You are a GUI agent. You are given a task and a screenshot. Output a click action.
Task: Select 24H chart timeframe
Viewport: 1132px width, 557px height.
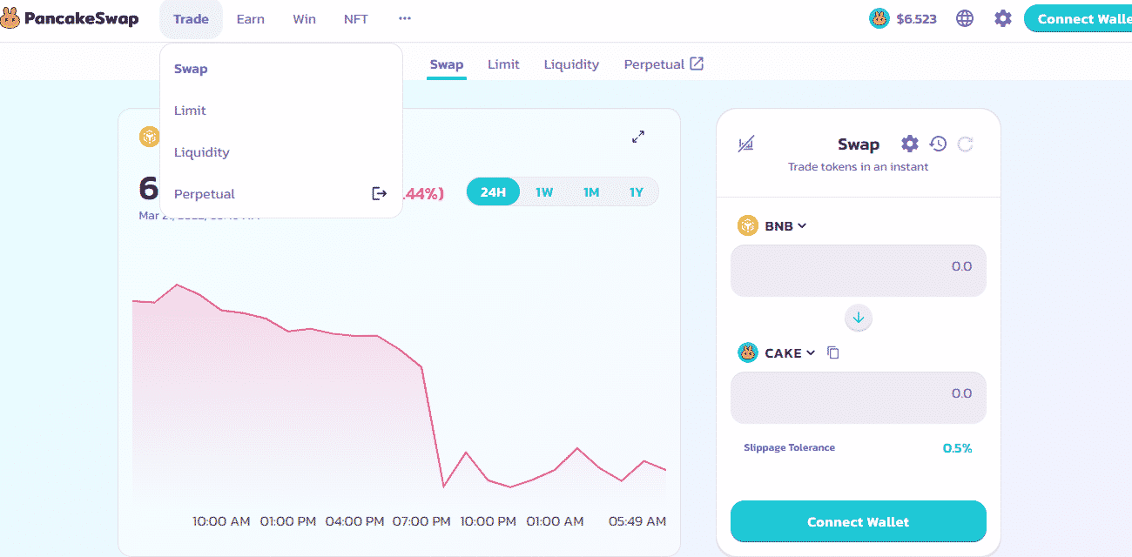494,191
